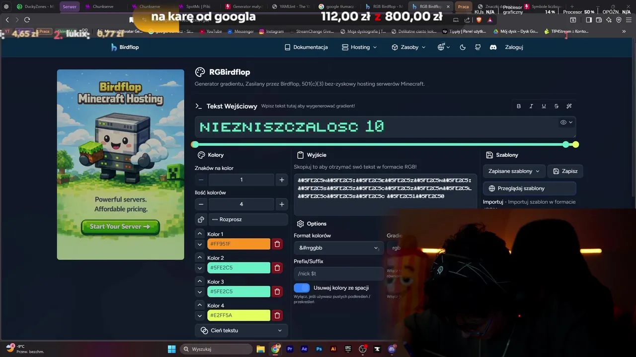636x357 pixels.
Task: Increase Ilość kolorów value
Action: pyautogui.click(x=282, y=204)
